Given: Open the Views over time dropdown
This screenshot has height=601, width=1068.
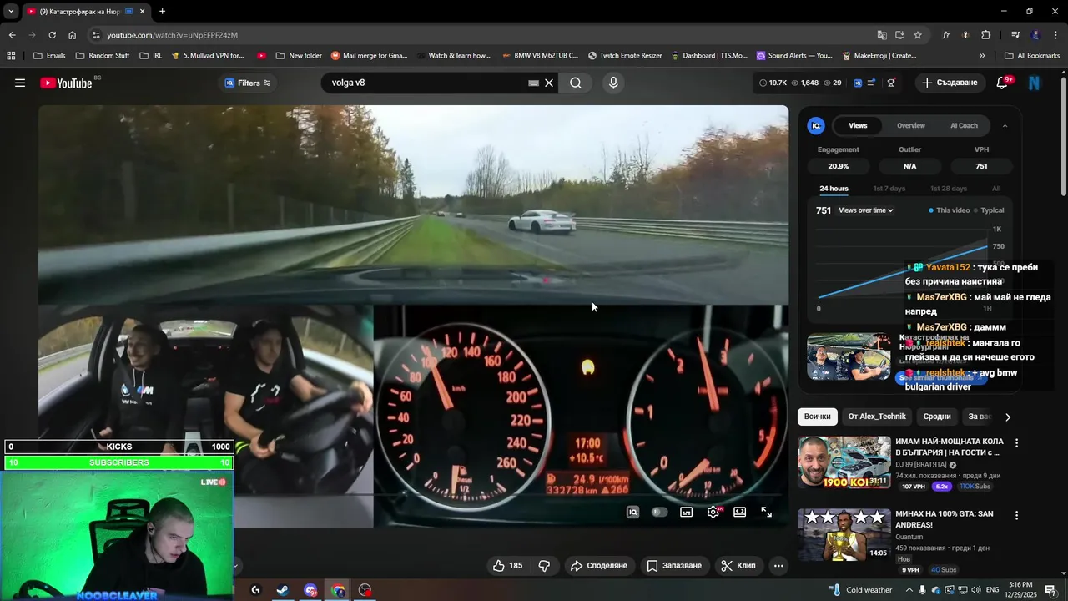Looking at the screenshot, I should pyautogui.click(x=866, y=210).
